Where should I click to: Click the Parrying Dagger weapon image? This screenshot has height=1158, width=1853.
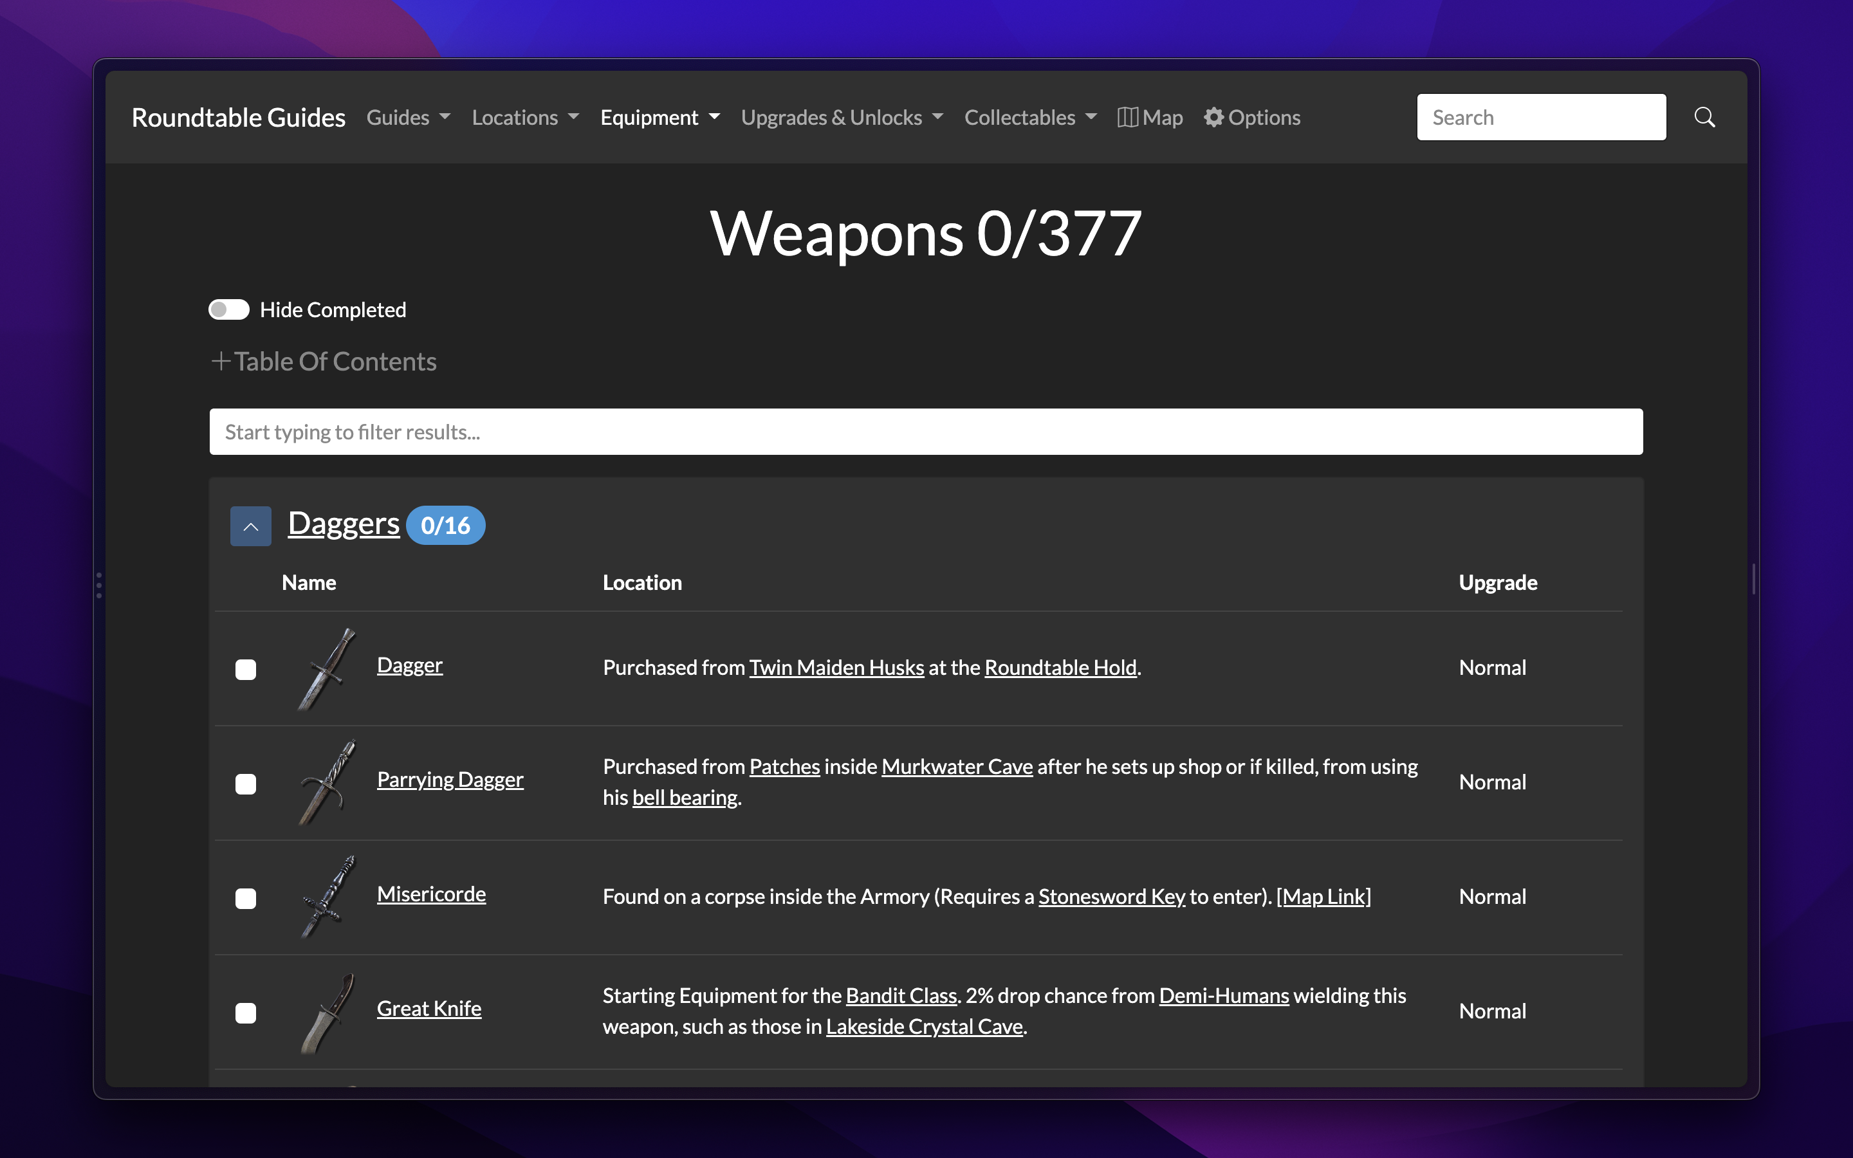[x=327, y=783]
